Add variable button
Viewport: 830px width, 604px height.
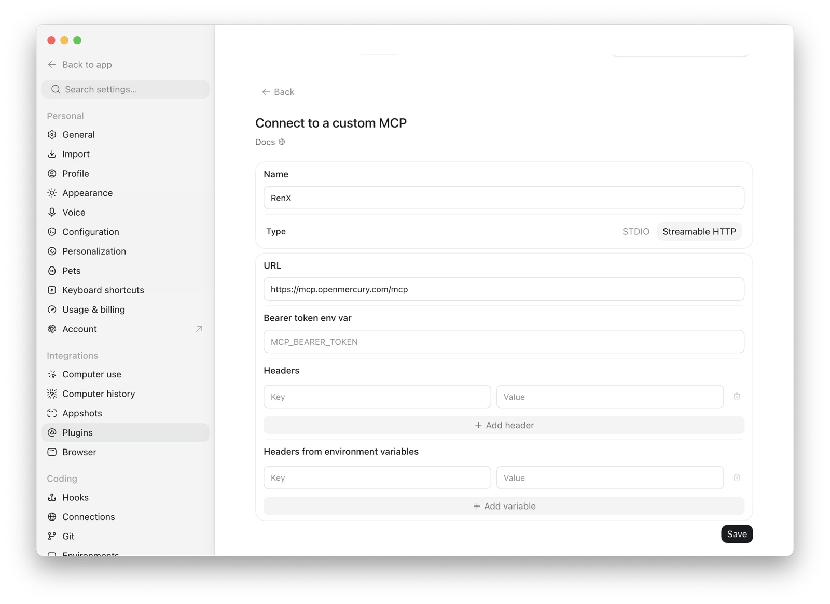pyautogui.click(x=504, y=506)
